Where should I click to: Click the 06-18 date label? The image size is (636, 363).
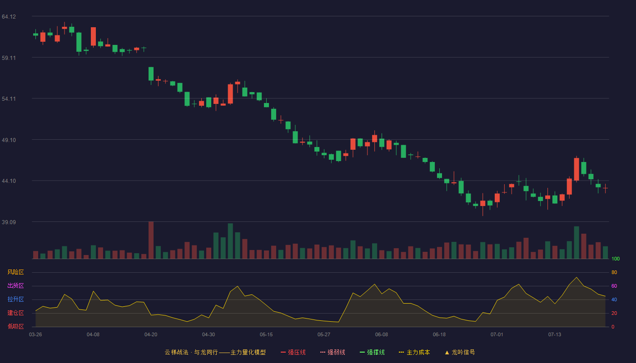coord(439,334)
